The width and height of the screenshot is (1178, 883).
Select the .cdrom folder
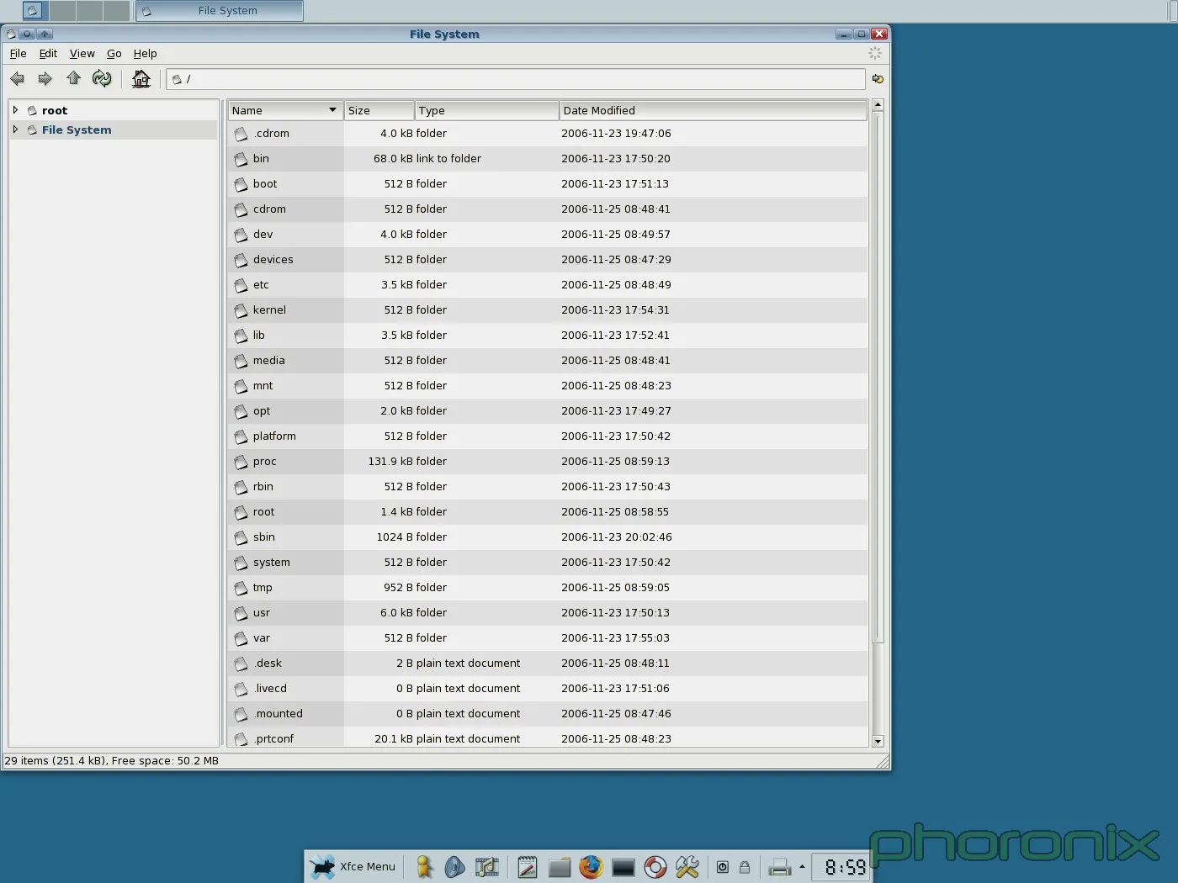(548, 134)
